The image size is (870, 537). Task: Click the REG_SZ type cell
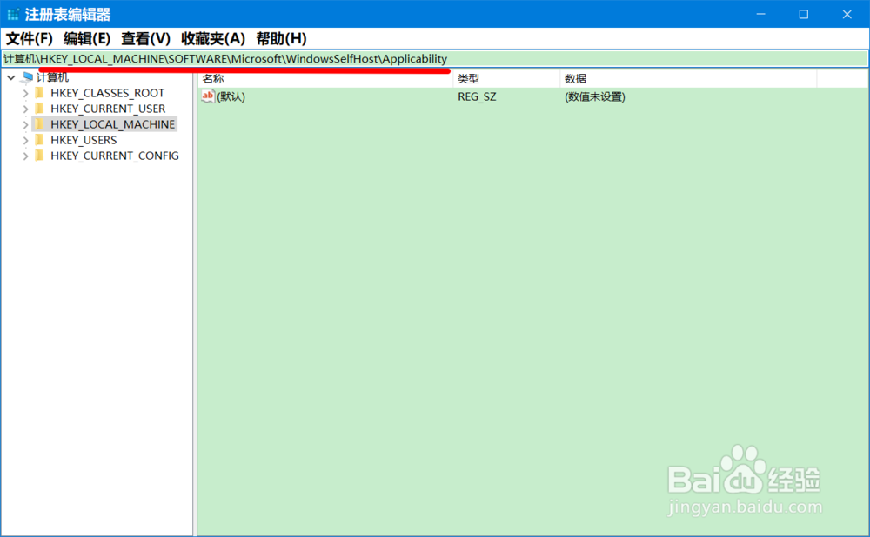tap(477, 97)
